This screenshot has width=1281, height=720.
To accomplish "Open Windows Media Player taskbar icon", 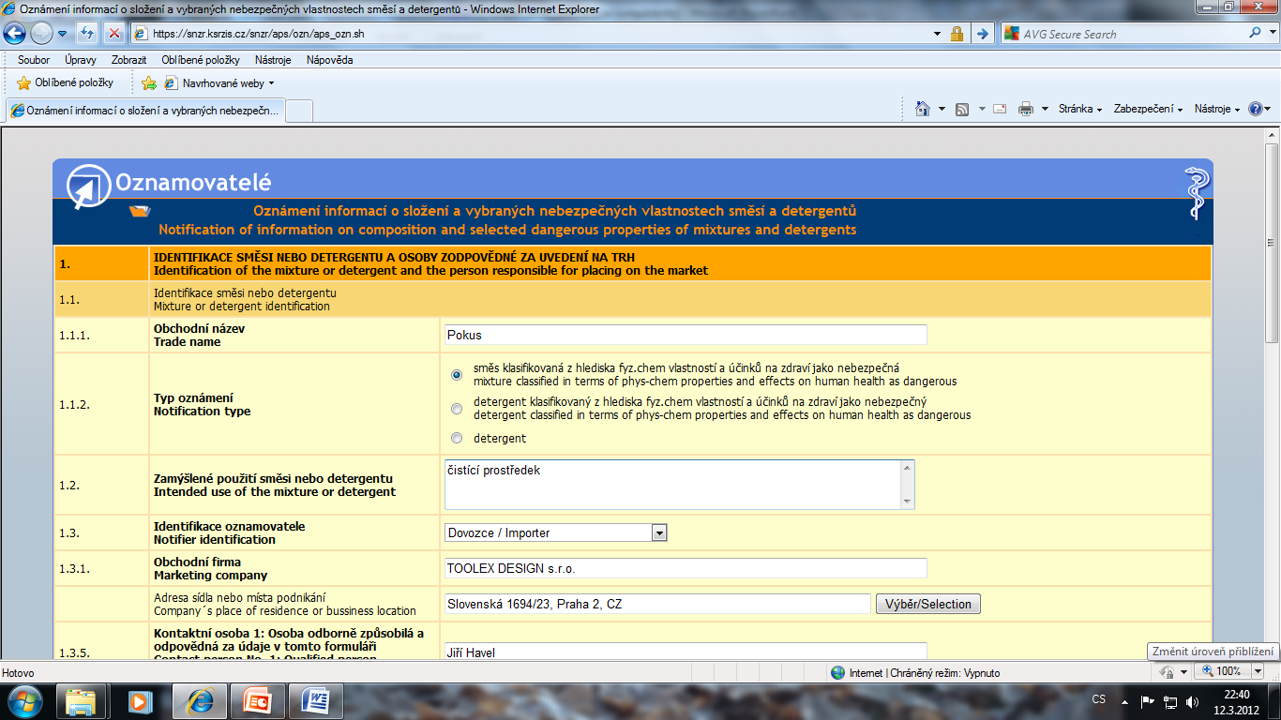I will coord(140,701).
